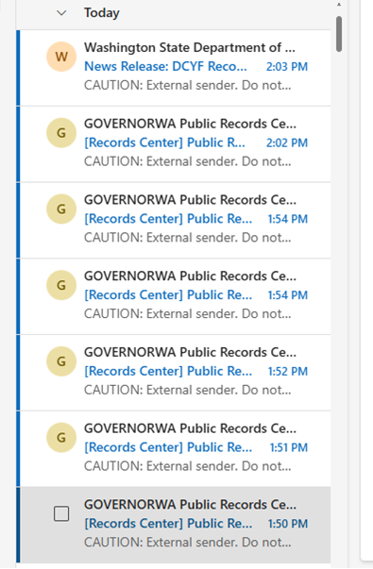Click the CAUTION preview text under the 1:51 PM email

click(x=187, y=467)
